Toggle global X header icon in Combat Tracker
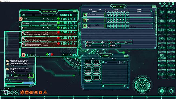176x99 pixels. coord(64,15)
